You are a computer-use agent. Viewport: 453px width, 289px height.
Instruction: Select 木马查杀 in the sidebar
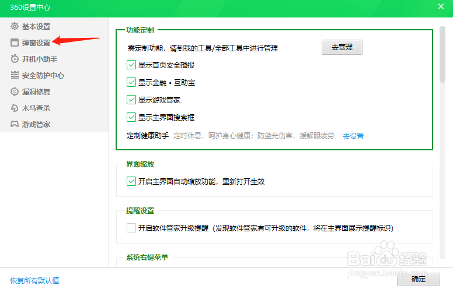click(36, 108)
